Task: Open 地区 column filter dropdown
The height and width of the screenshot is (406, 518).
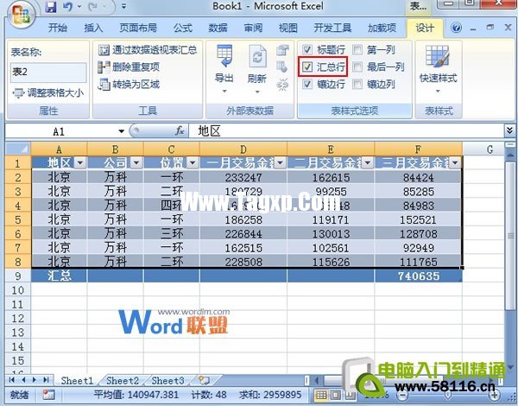Action: [x=80, y=162]
